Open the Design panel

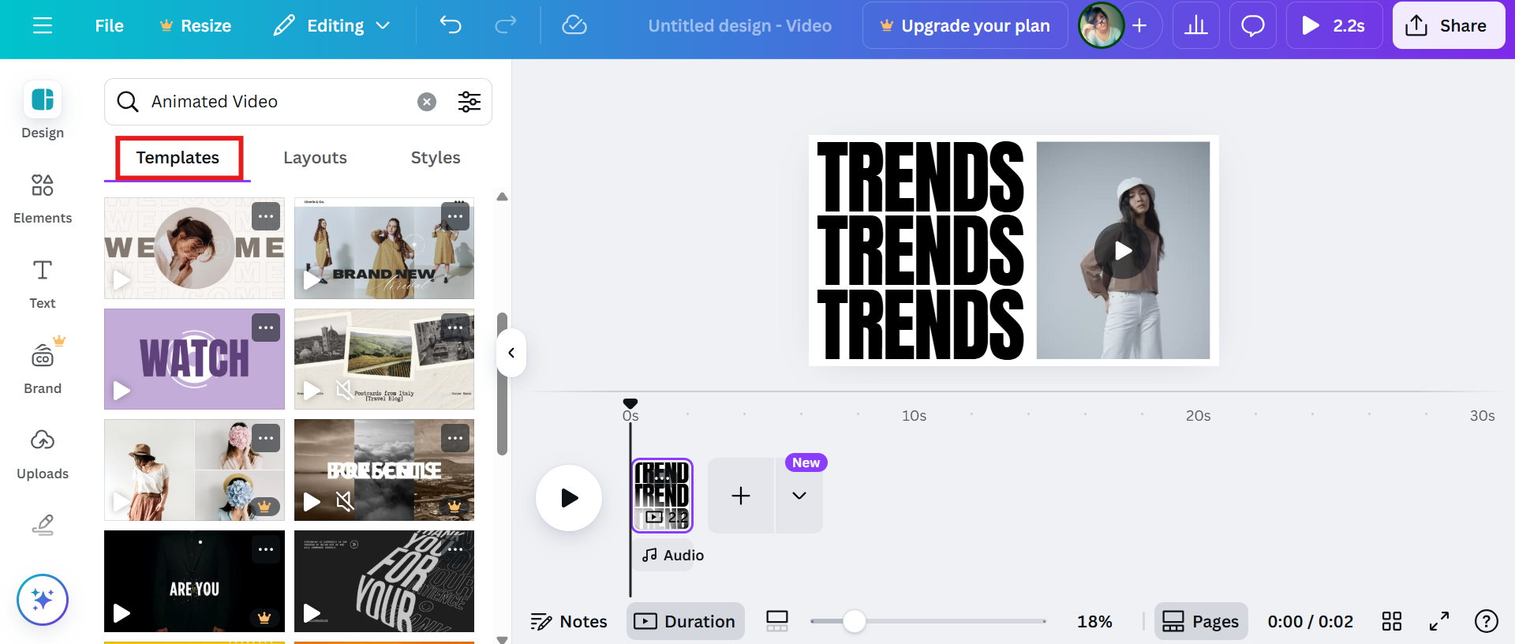coord(43,110)
